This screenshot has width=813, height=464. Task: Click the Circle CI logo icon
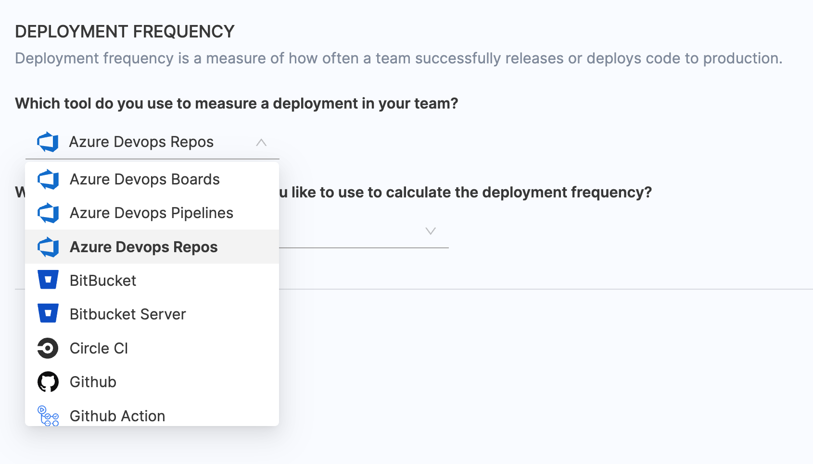pos(48,348)
